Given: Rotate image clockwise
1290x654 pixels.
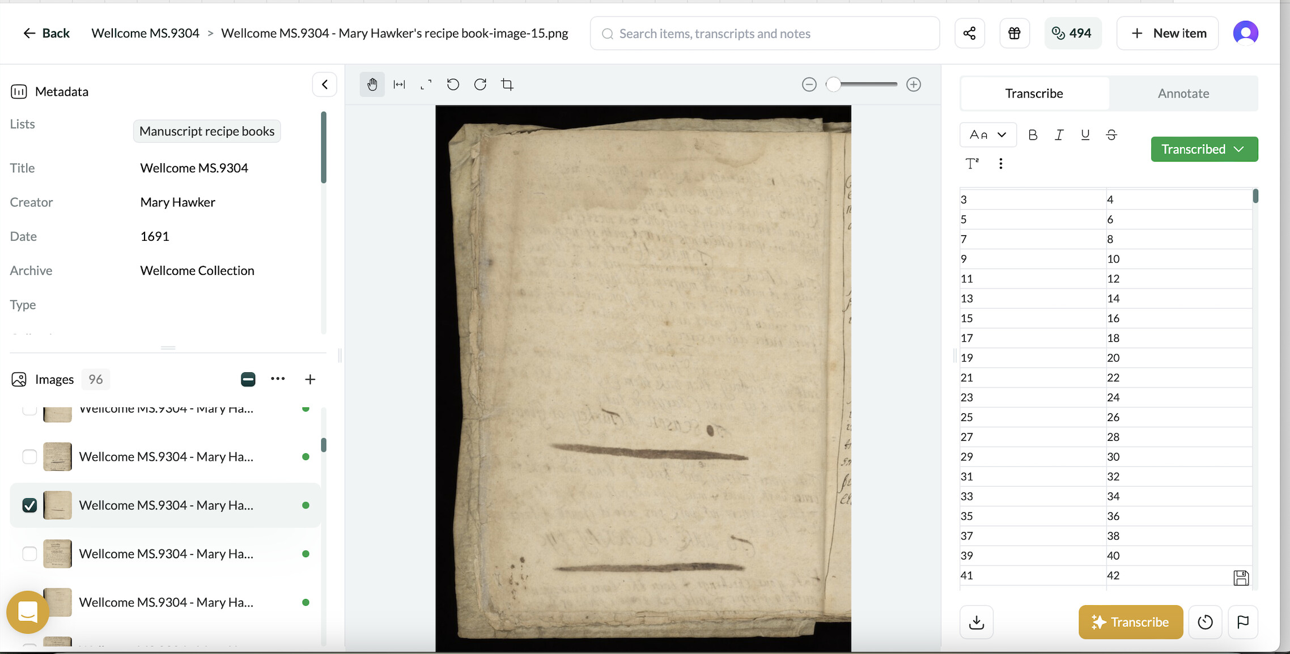Looking at the screenshot, I should click(480, 84).
